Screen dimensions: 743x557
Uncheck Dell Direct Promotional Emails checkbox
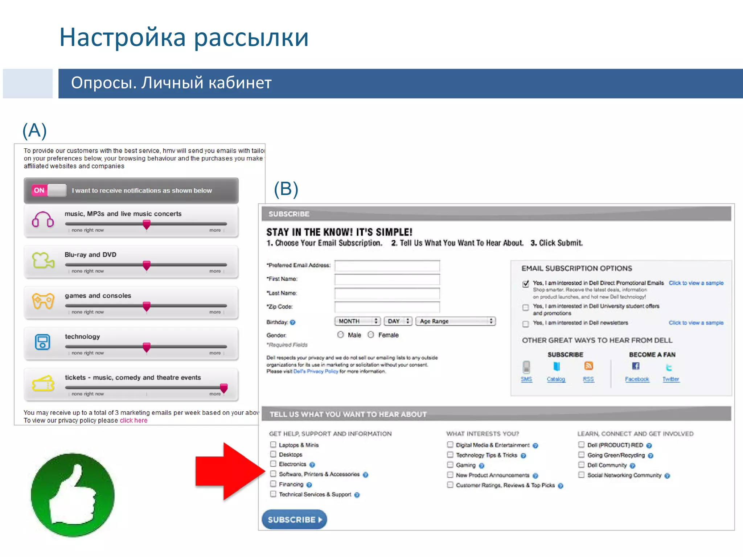pos(526,284)
